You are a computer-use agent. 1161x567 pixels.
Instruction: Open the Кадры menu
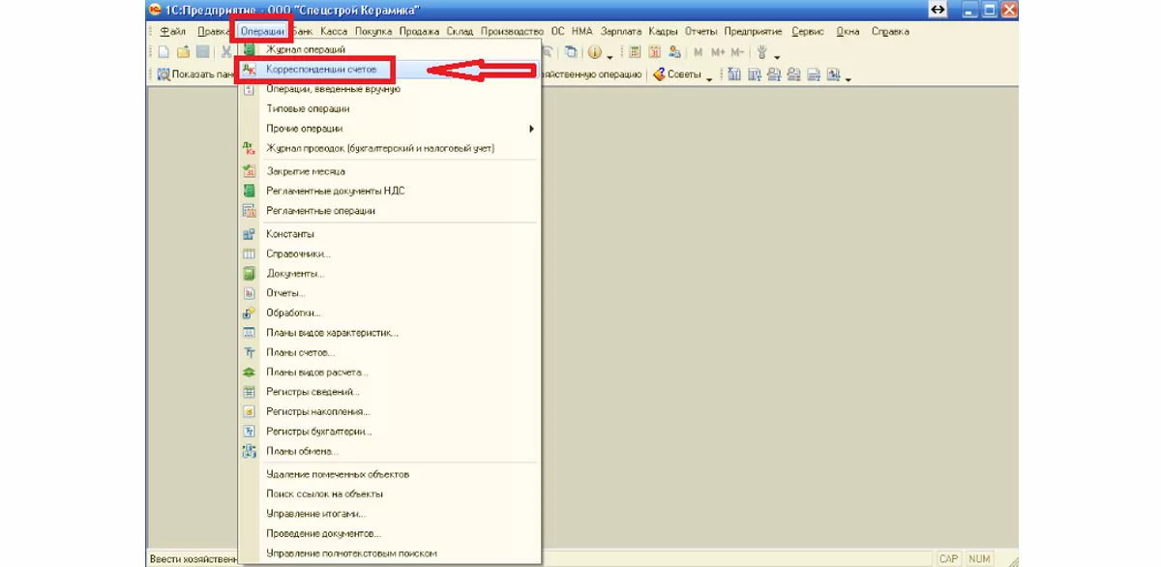point(664,31)
